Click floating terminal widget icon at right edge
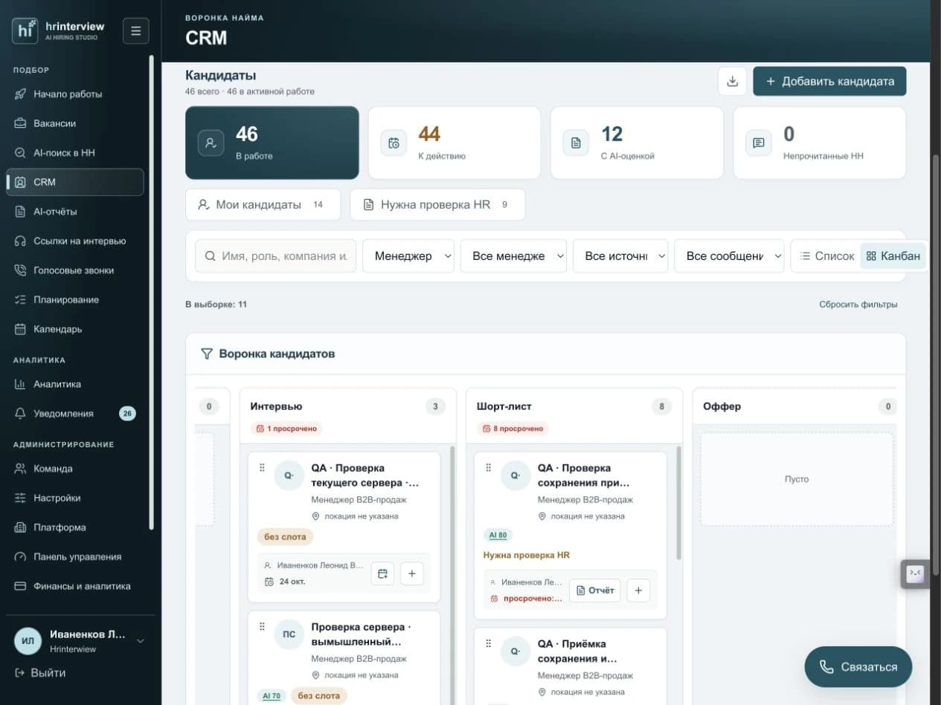This screenshot has height=705, width=941. pyautogui.click(x=916, y=574)
